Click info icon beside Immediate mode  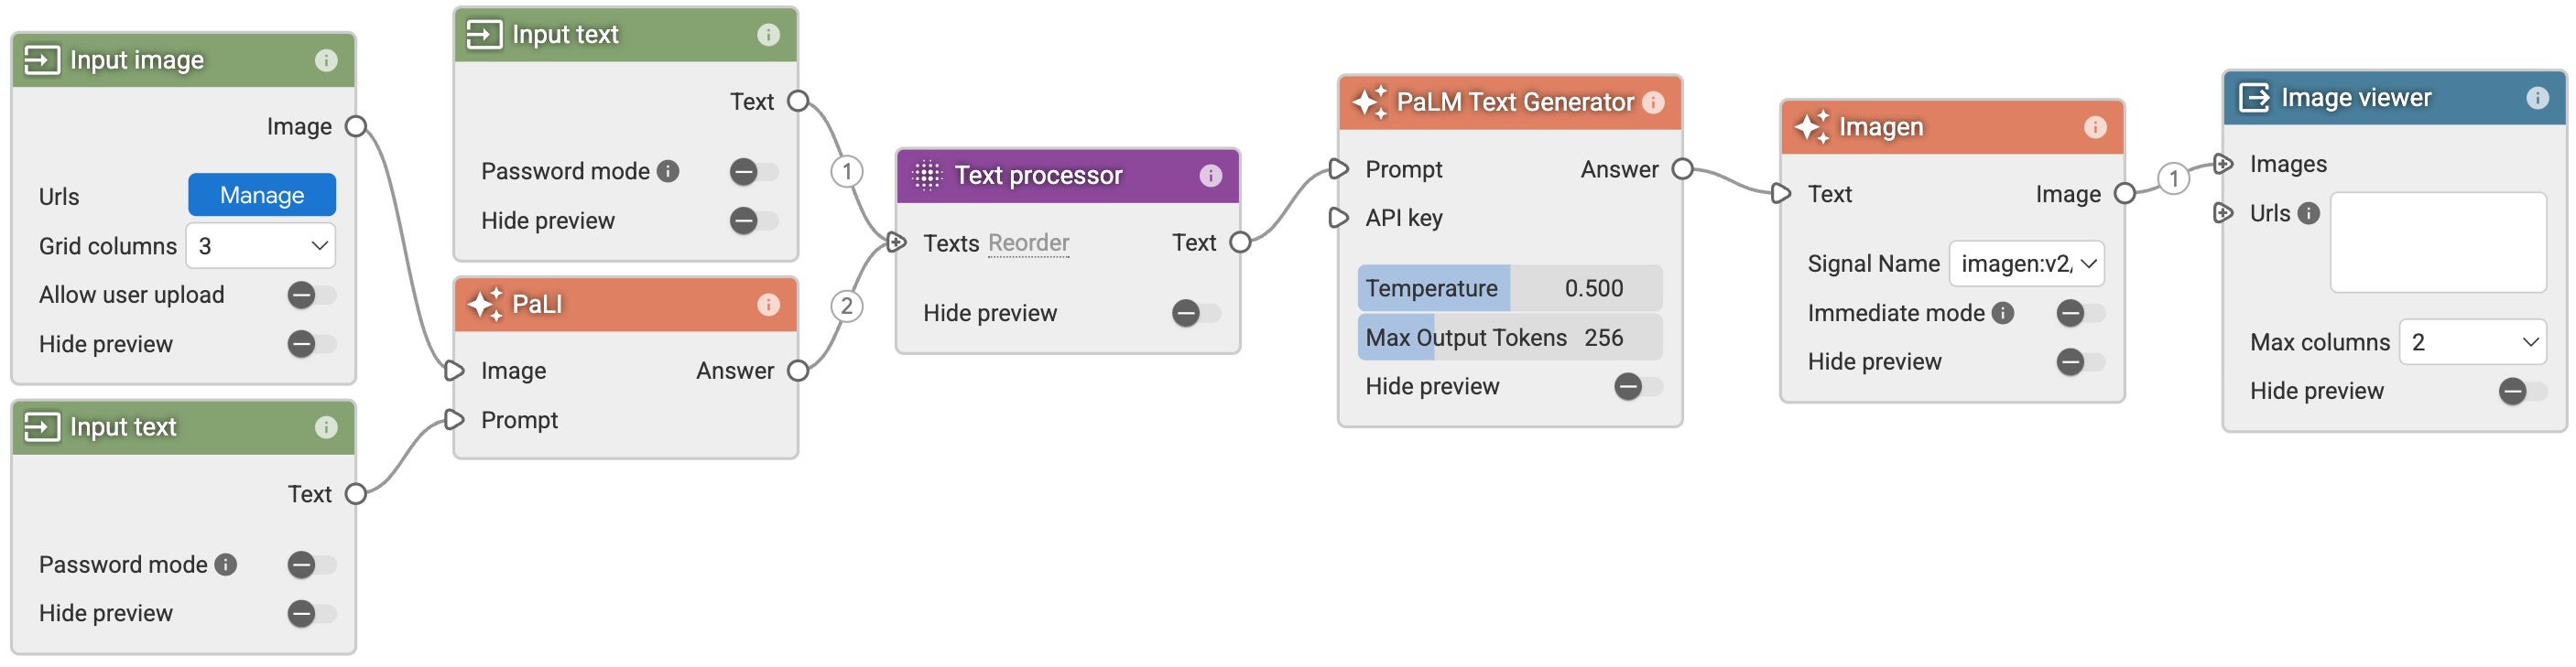(x=2003, y=314)
